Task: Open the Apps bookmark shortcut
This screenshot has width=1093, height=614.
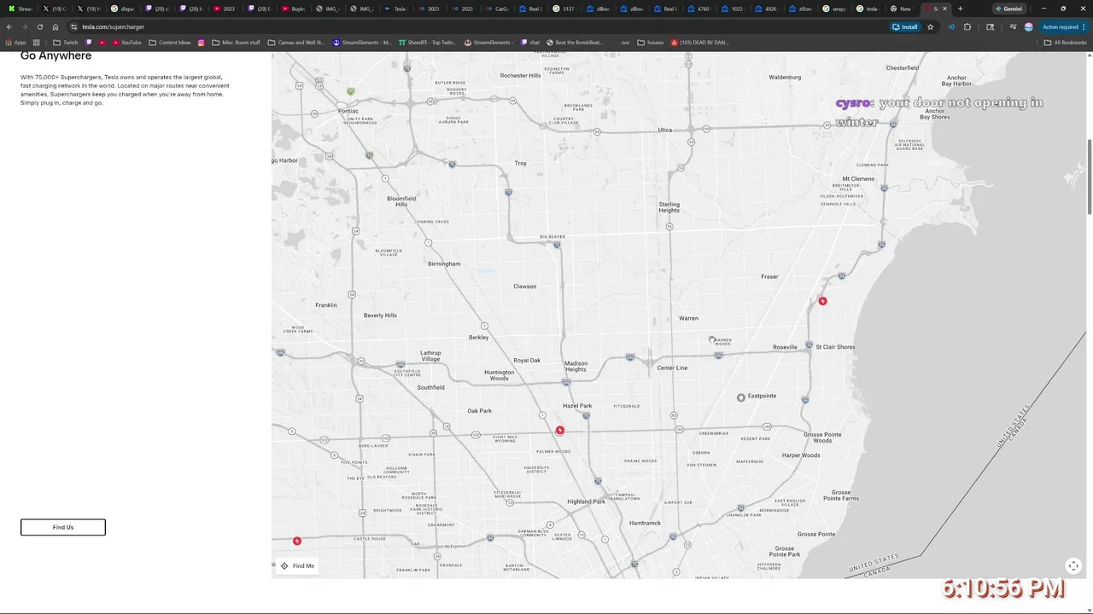Action: pos(16,42)
